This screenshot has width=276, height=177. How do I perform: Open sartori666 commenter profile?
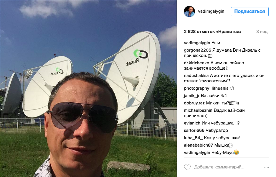(194, 131)
